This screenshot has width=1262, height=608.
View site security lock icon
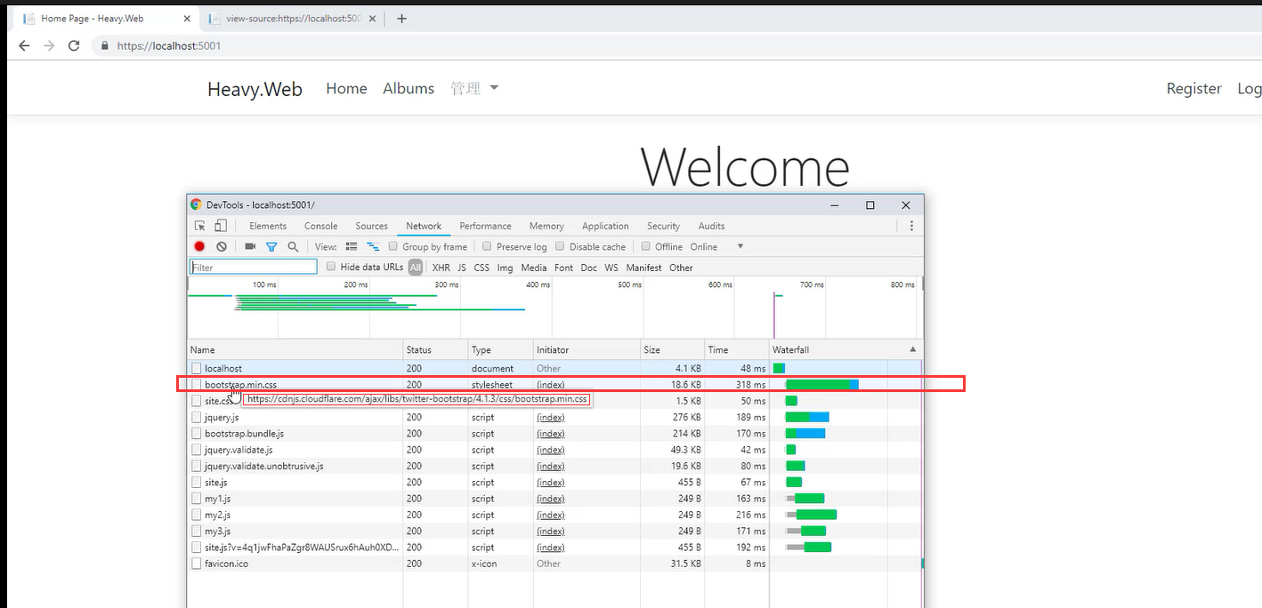pos(106,45)
